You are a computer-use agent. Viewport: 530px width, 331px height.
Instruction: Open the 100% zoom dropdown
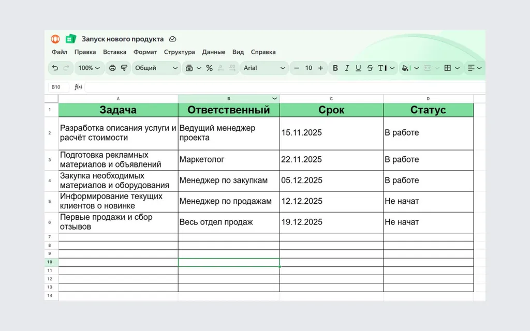point(89,68)
